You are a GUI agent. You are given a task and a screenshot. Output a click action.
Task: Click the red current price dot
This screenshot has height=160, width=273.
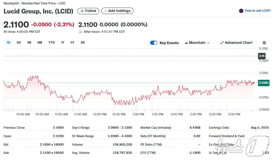coord(253,83)
